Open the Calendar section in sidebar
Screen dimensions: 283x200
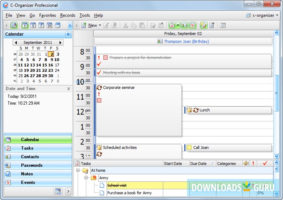coord(38,139)
